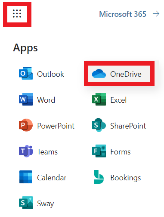The width and height of the screenshot is (164, 217).
Task: Follow the arrow next to Microsoft 365
Action: pyautogui.click(x=156, y=14)
